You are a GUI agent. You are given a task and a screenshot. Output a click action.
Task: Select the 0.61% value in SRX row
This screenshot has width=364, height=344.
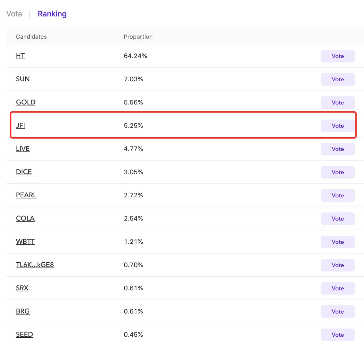(x=133, y=288)
